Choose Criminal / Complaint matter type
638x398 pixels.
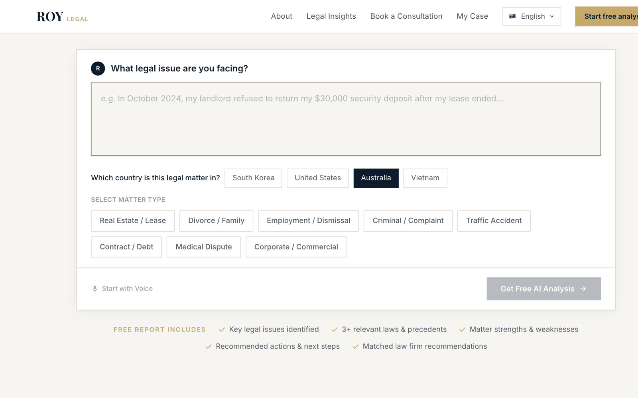pyautogui.click(x=408, y=221)
